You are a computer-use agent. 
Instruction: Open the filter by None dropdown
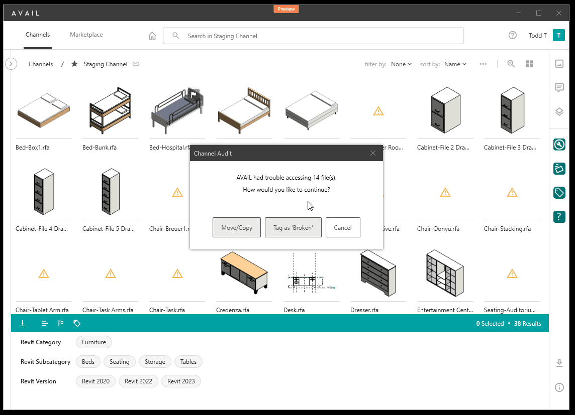click(x=401, y=64)
